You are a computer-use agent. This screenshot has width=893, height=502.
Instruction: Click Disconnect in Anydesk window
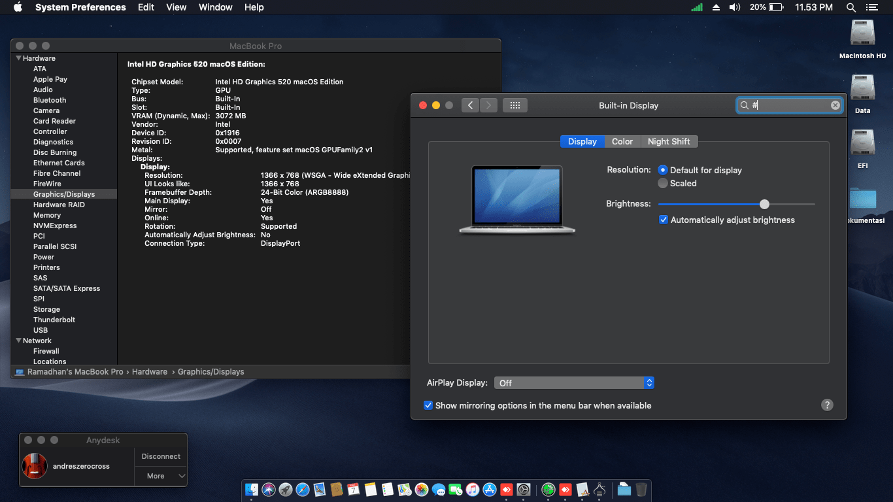pyautogui.click(x=161, y=456)
